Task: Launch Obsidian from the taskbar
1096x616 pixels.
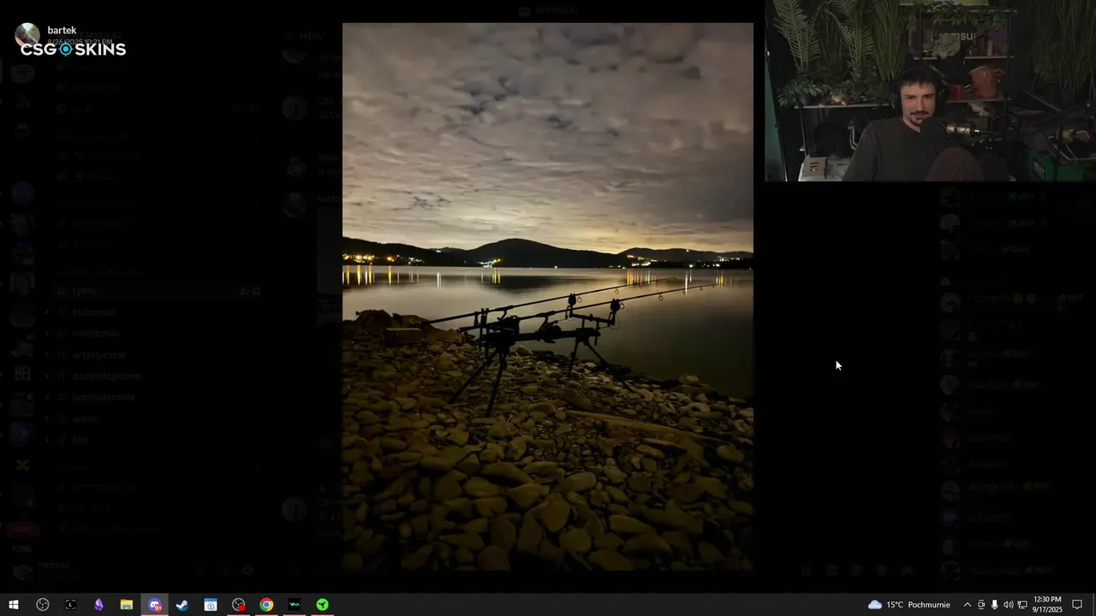Action: click(x=98, y=605)
